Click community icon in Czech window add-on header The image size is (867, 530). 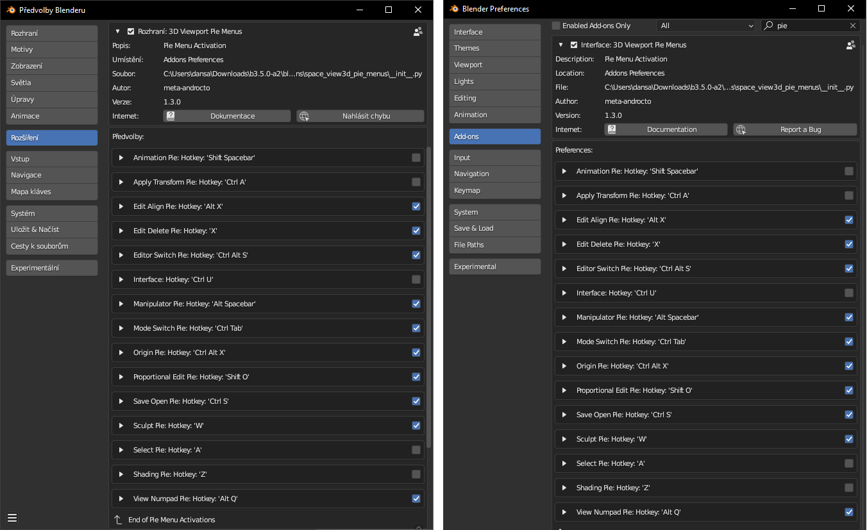(418, 31)
